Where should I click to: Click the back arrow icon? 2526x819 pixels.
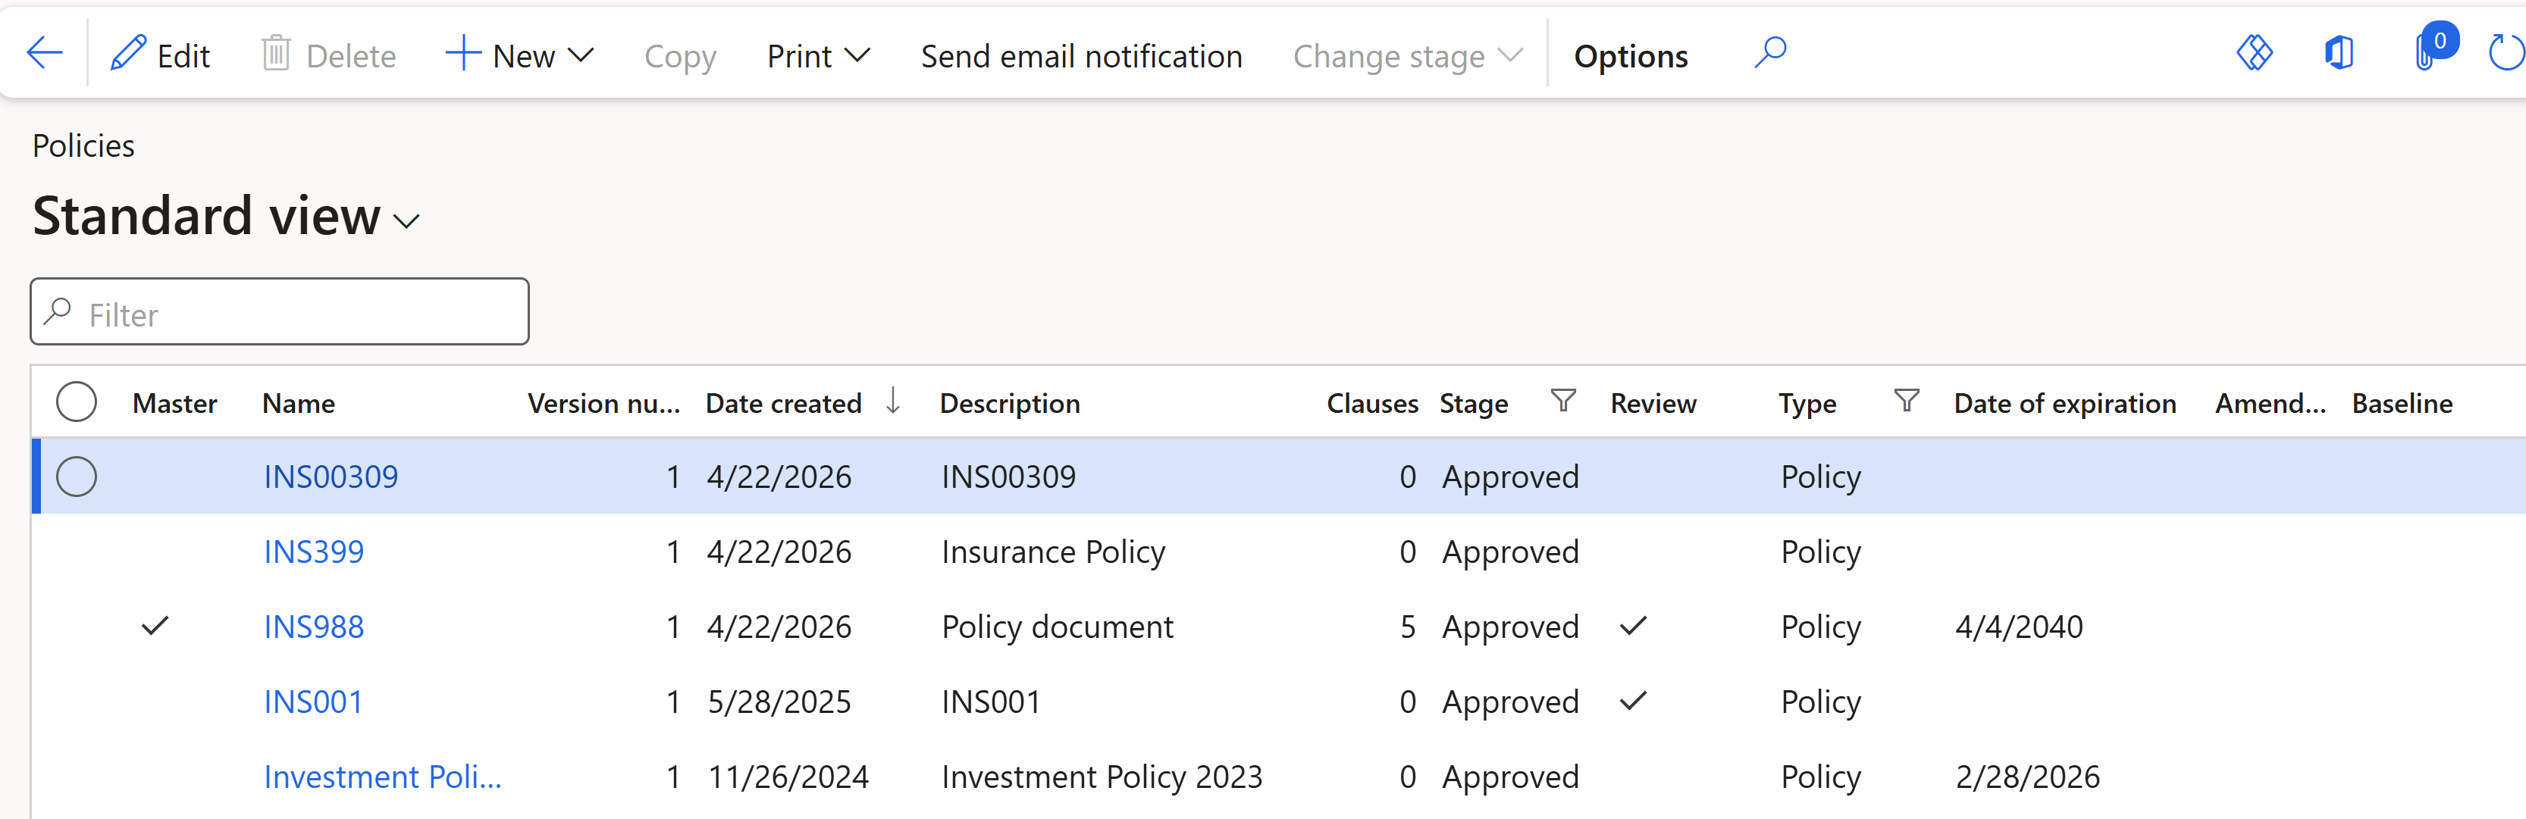[x=44, y=54]
